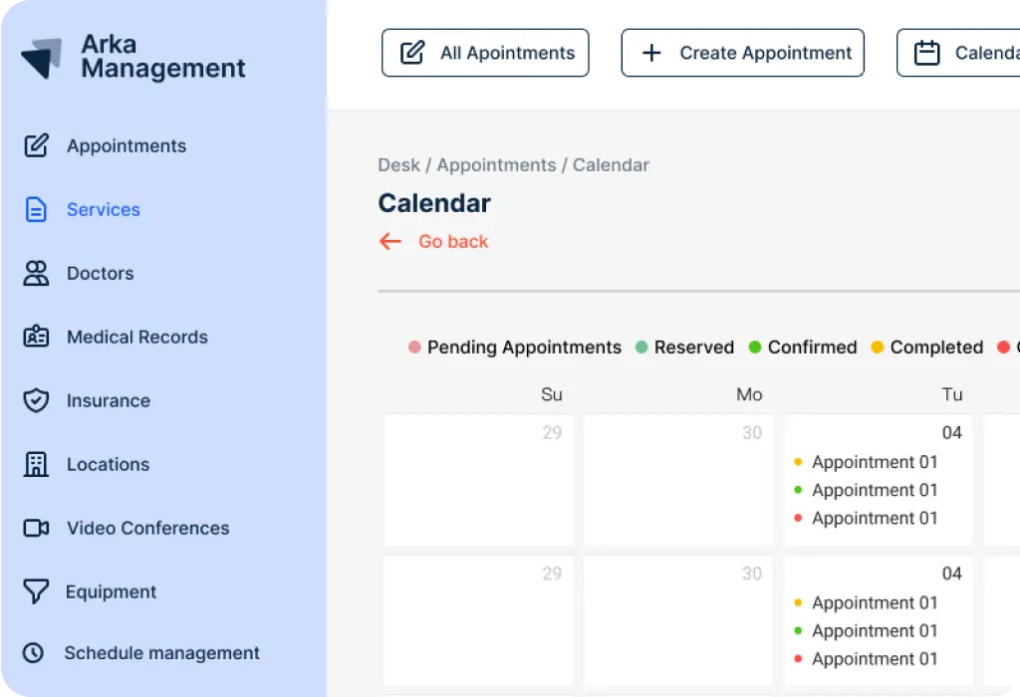Navigate to Desk in the breadcrumb
The height and width of the screenshot is (697, 1020).
click(x=398, y=165)
